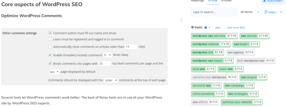The height and width of the screenshot is (107, 286).
Task: Toggle 'Enable threaded (nested) comments' checkbox
Action: coord(50,55)
